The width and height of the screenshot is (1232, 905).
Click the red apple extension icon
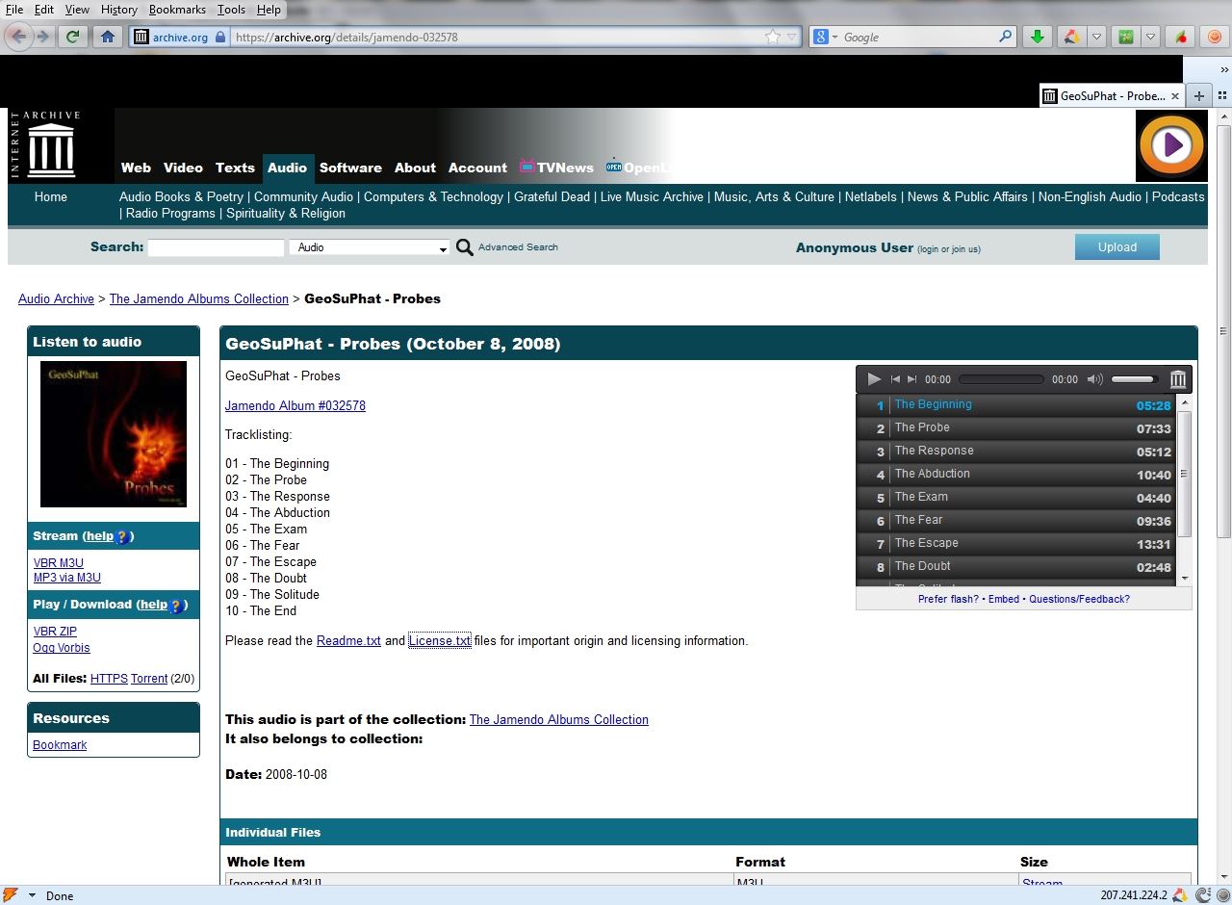pos(1180,37)
